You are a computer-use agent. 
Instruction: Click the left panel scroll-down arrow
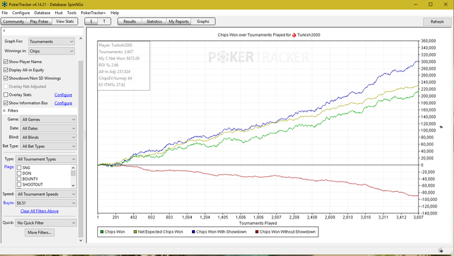coord(81,240)
